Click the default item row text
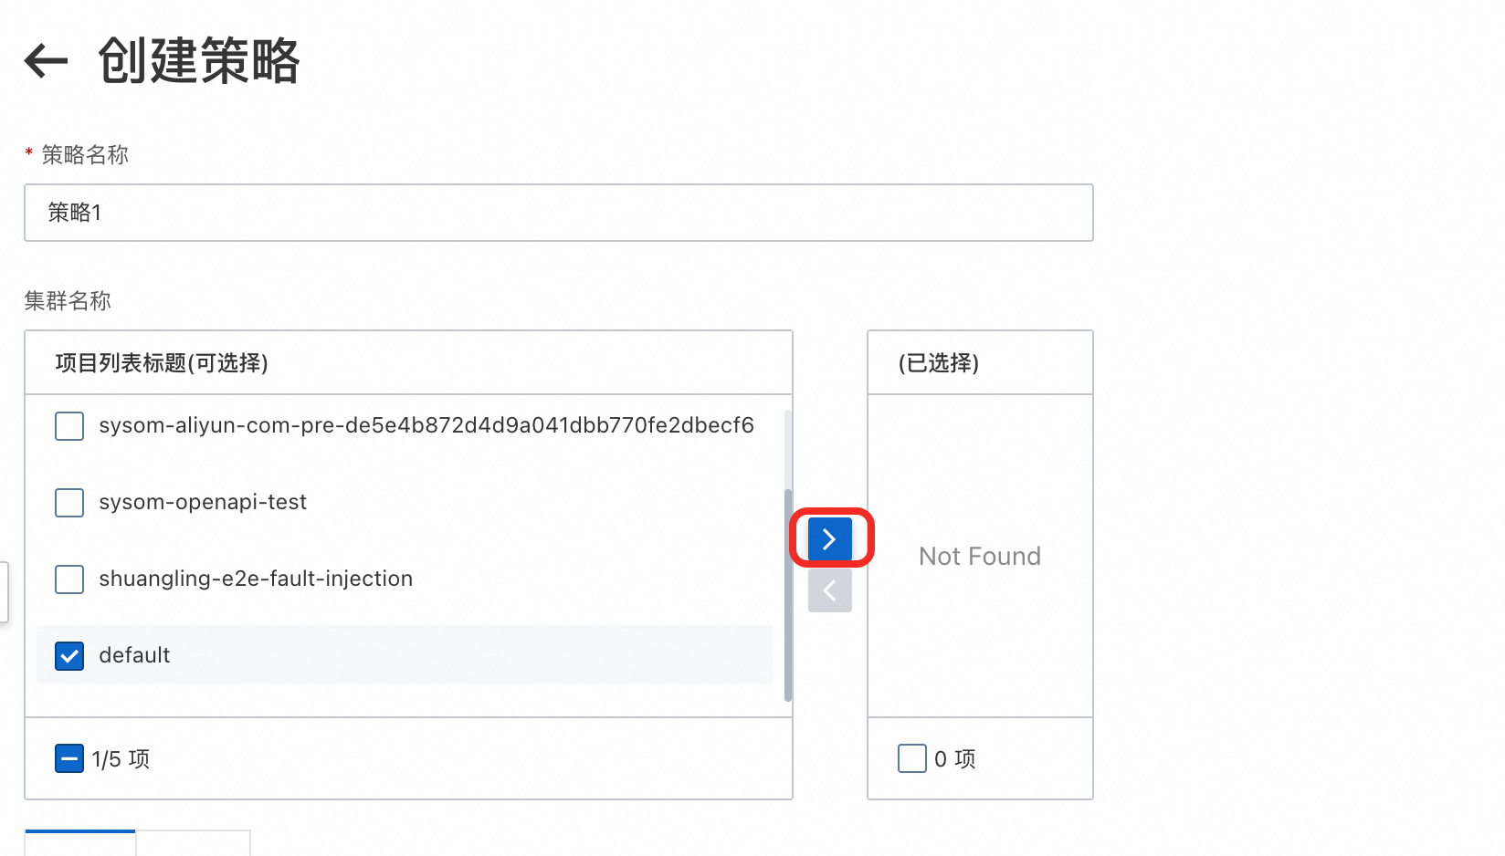 point(134,655)
